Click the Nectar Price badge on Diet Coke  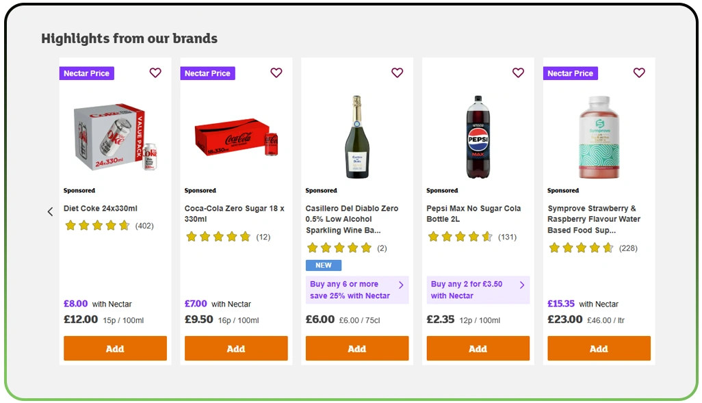tap(86, 73)
